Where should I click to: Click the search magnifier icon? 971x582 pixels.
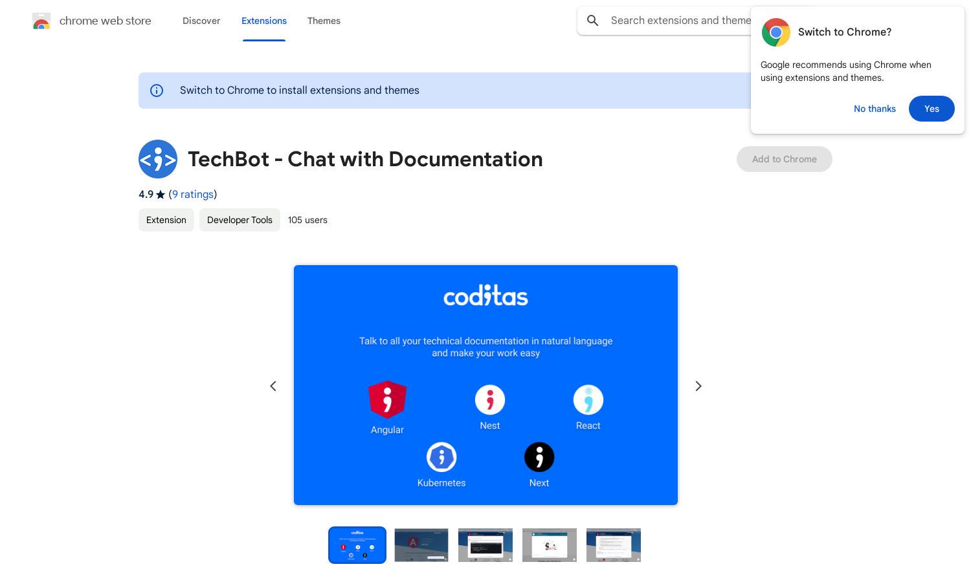(x=593, y=21)
